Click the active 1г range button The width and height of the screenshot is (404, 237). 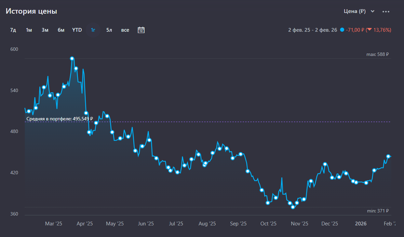tap(93, 30)
